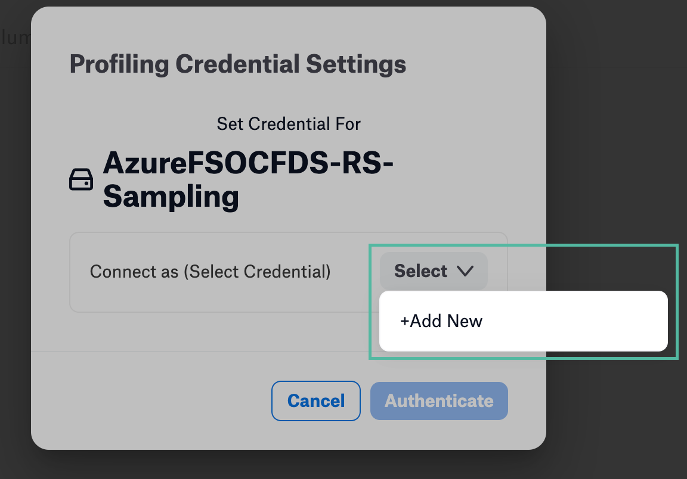Viewport: 687px width, 479px height.
Task: Click the word Sampling in the data source name
Action: pos(171,197)
